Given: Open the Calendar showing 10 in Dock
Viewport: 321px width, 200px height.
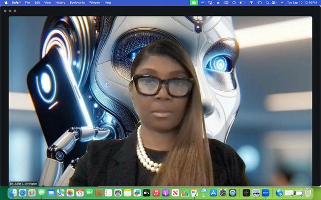Looking at the screenshot, I should [80, 193].
